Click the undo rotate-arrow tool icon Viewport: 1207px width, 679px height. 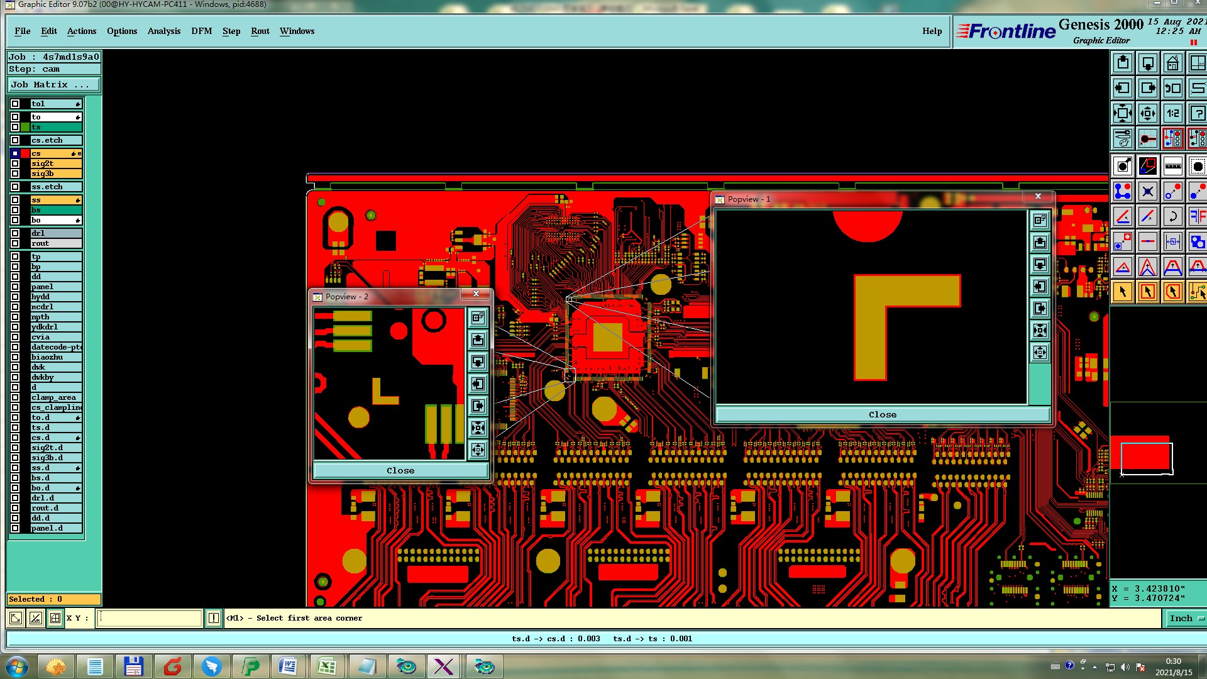[x=1172, y=217]
